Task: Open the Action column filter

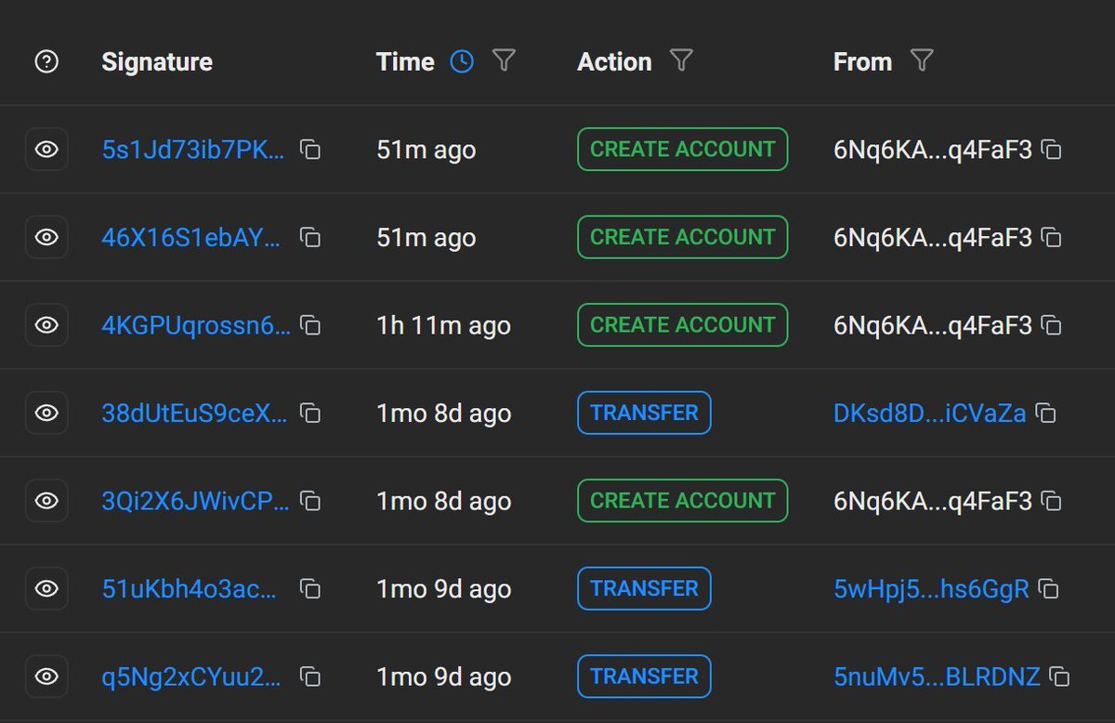Action: tap(681, 61)
